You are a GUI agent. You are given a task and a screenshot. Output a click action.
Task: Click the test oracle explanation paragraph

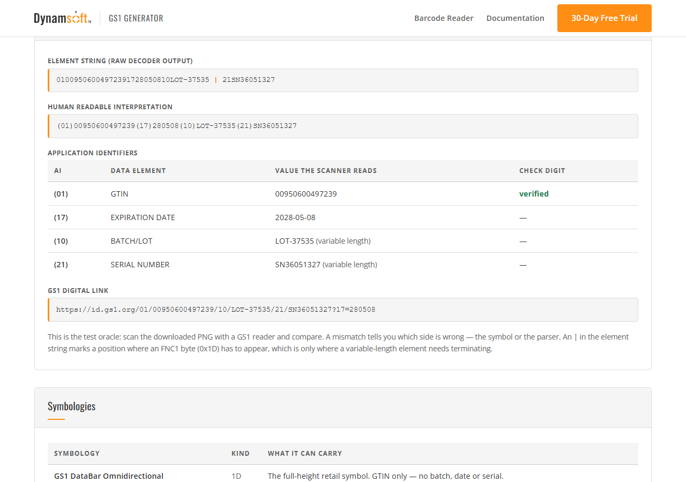click(338, 343)
